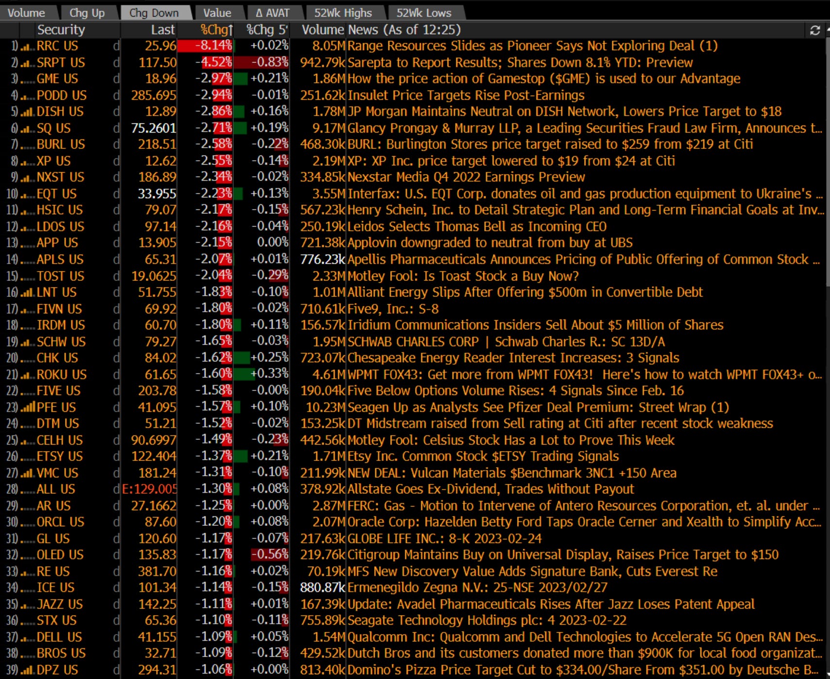Screen dimensions: 830x679
Task: Open the JP Morgan DISH Network headline
Action: click(565, 112)
